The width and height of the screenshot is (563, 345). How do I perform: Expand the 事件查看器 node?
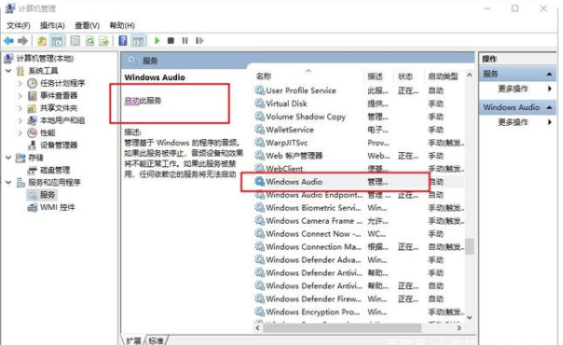click(x=21, y=96)
